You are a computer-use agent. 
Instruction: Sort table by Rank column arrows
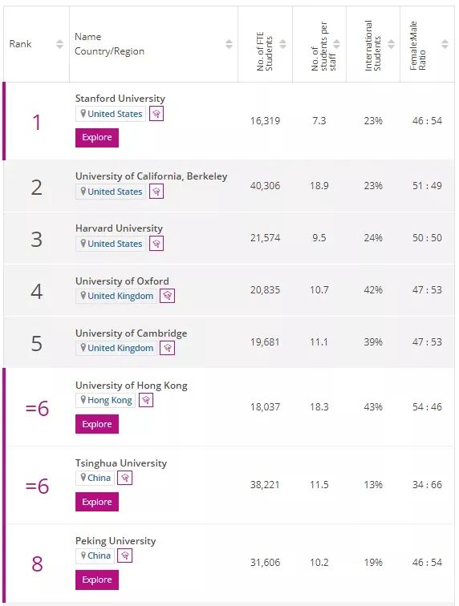pos(59,44)
